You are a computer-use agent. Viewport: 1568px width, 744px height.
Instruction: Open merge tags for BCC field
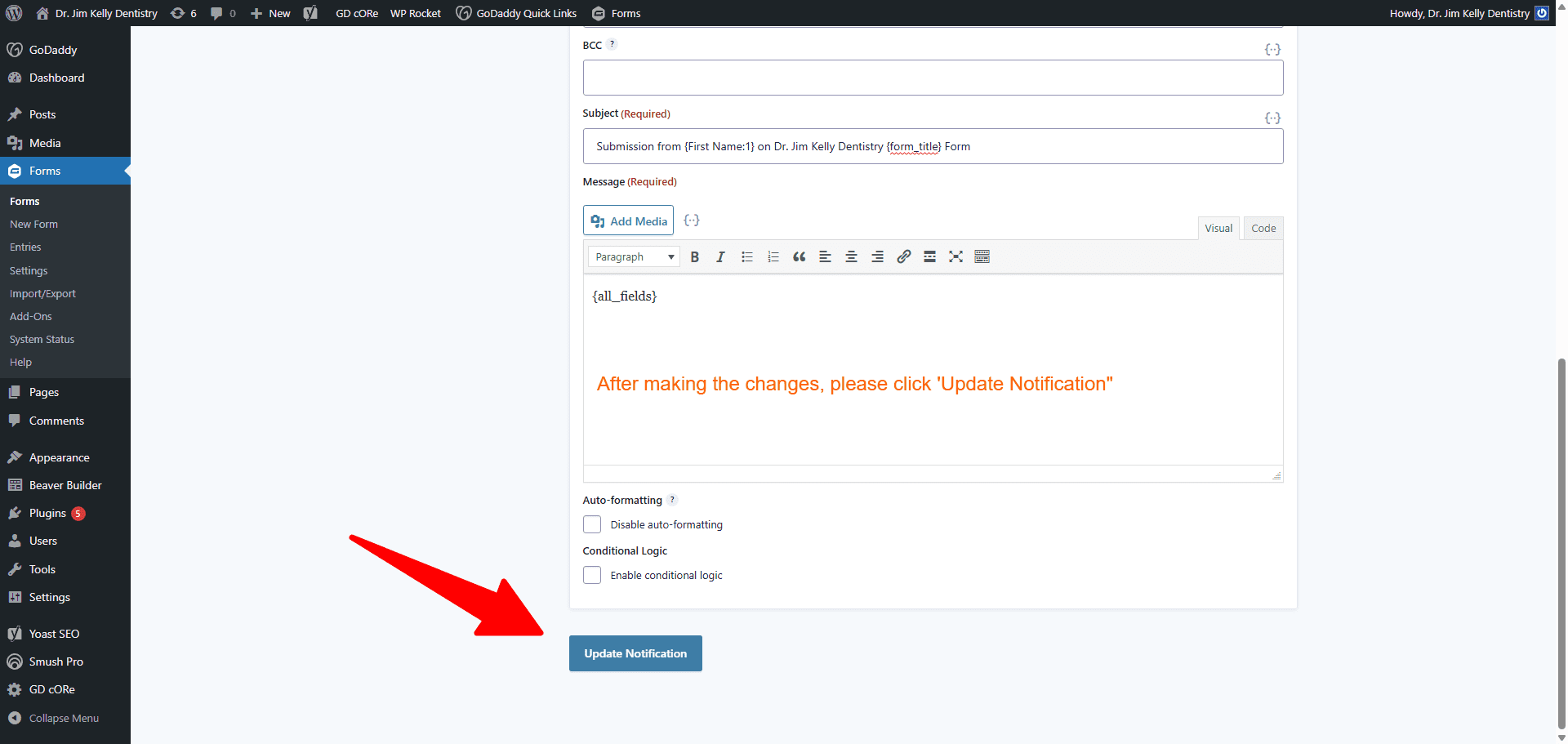coord(1272,50)
